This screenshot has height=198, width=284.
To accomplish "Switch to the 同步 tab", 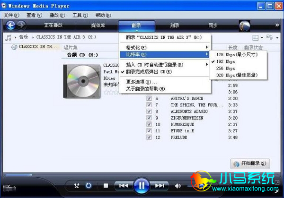I will (x=213, y=26).
